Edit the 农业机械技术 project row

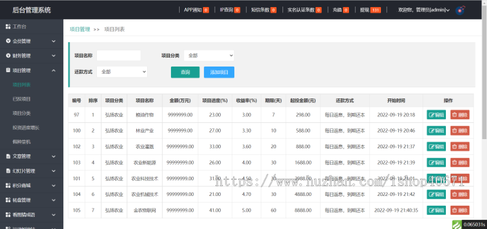coord(436,194)
